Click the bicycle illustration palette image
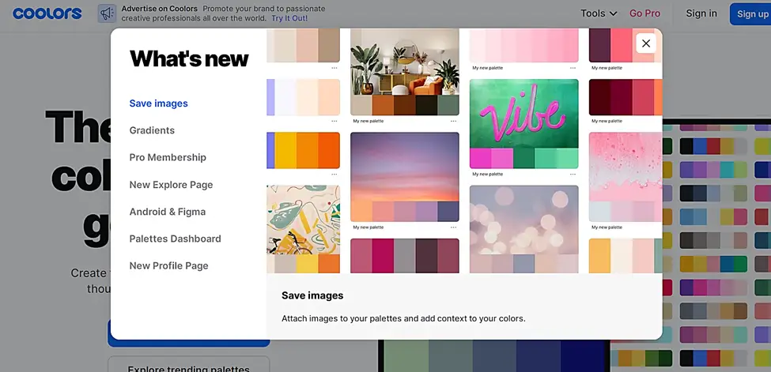Screen dimensions: 771x372 coord(304,220)
